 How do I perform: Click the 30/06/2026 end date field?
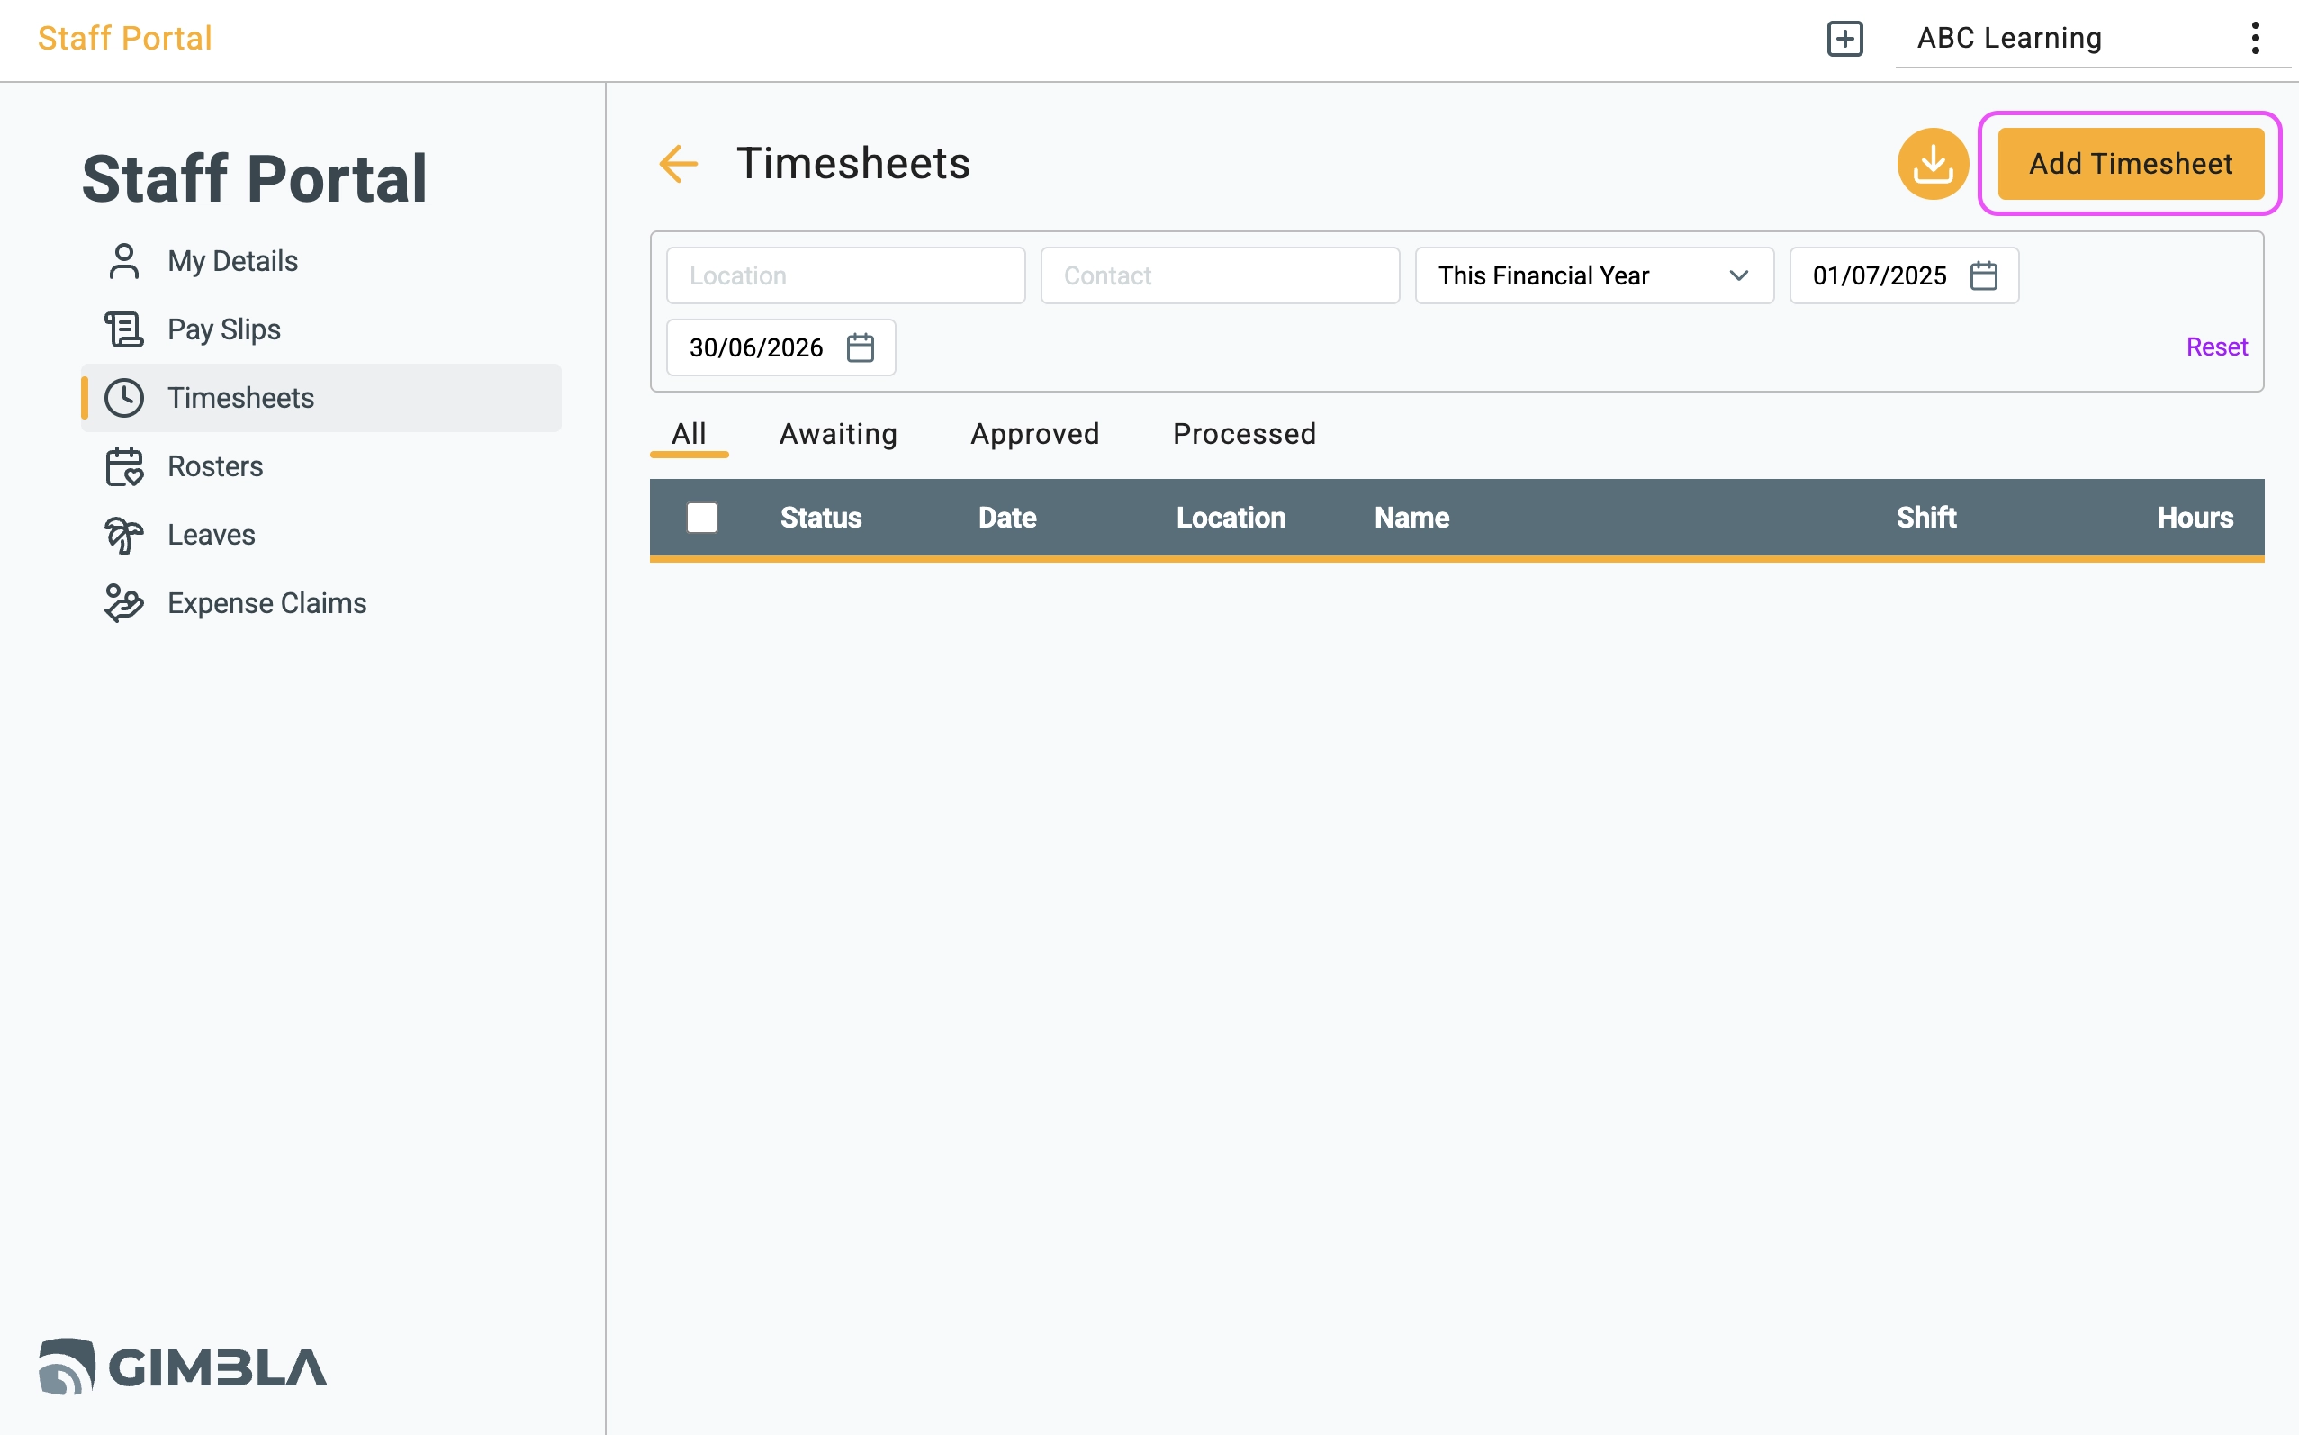pyautogui.click(x=780, y=348)
